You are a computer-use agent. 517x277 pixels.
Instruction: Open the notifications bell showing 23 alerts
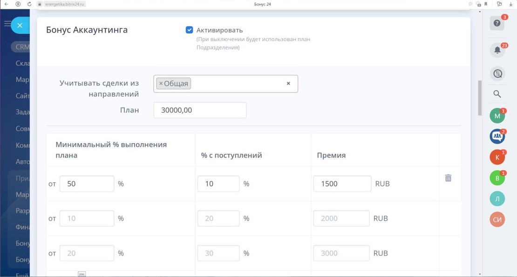coord(497,49)
